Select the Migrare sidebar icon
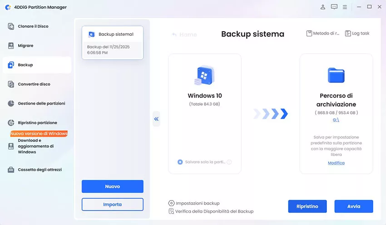The image size is (386, 225). click(11, 45)
